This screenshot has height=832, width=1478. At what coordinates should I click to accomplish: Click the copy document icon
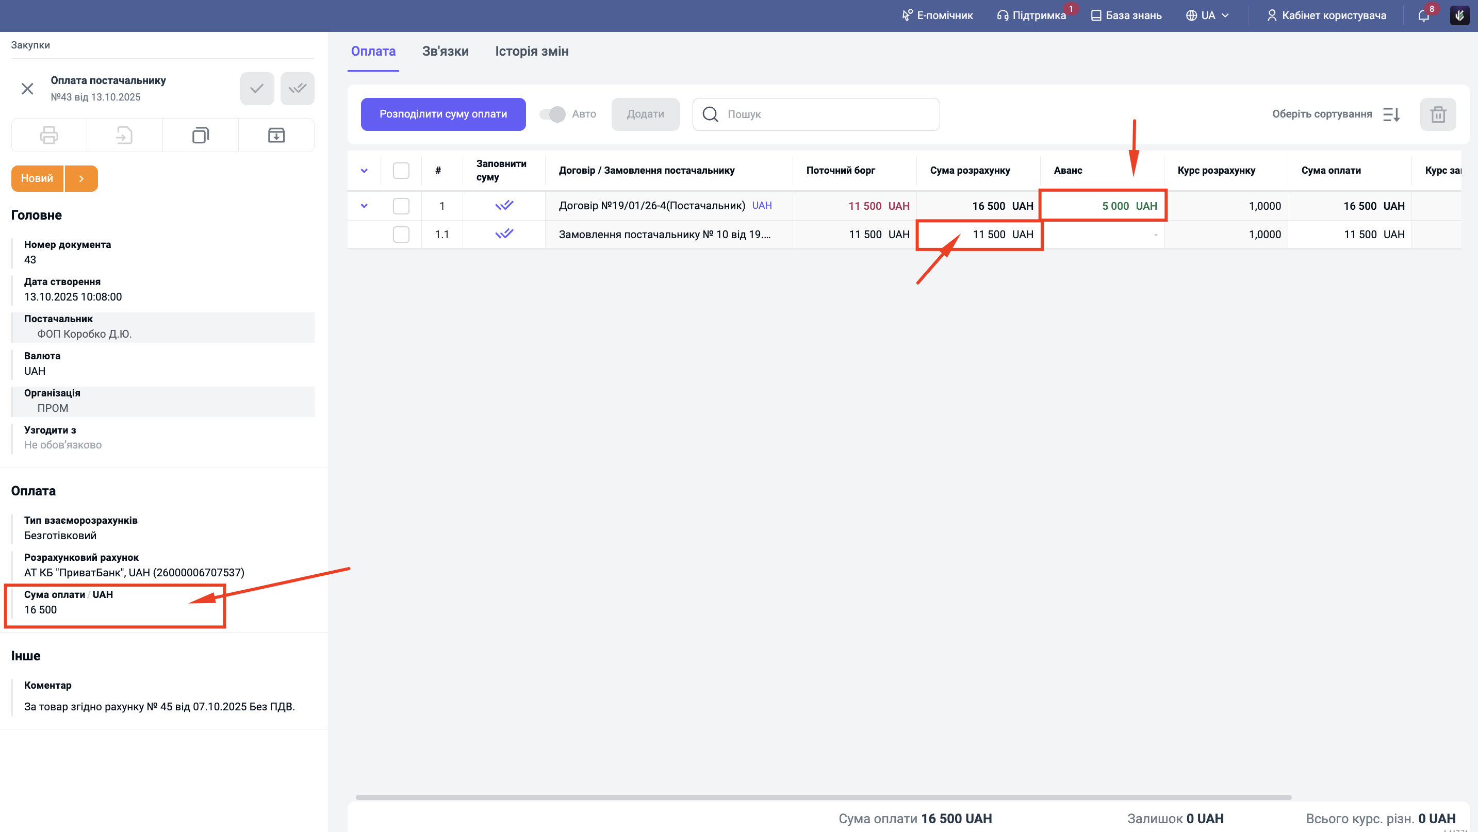pos(200,136)
